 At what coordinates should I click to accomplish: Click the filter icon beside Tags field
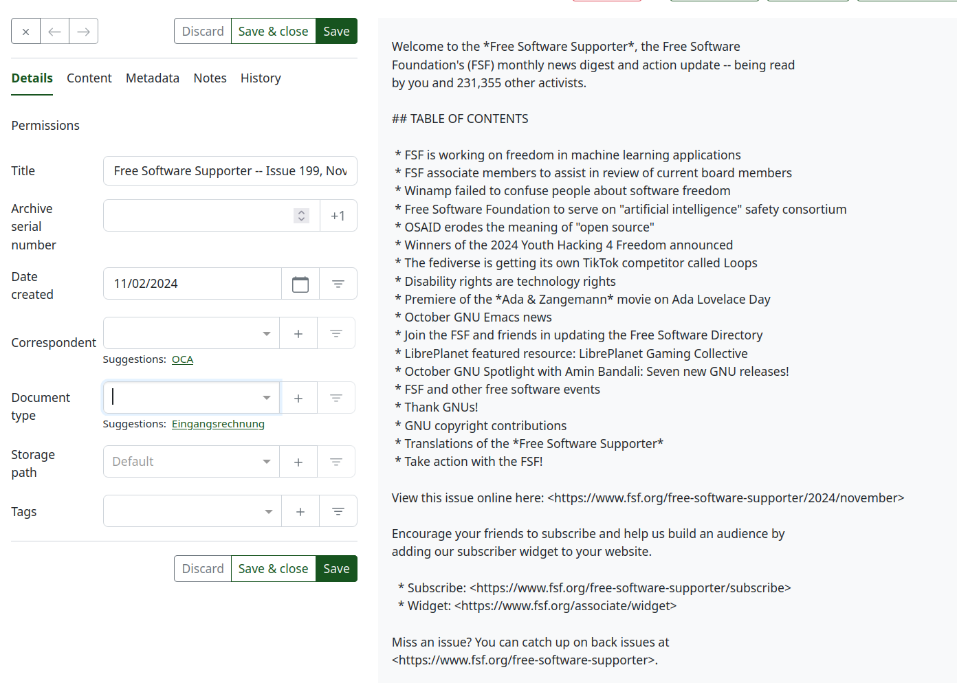click(x=338, y=511)
